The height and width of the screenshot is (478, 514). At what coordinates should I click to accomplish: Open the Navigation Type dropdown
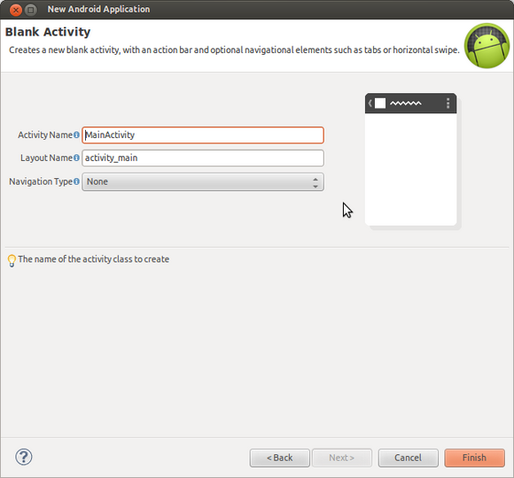[x=203, y=181]
